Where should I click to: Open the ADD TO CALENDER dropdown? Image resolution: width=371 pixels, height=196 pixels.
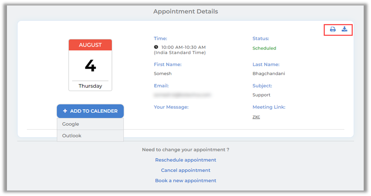coord(90,111)
